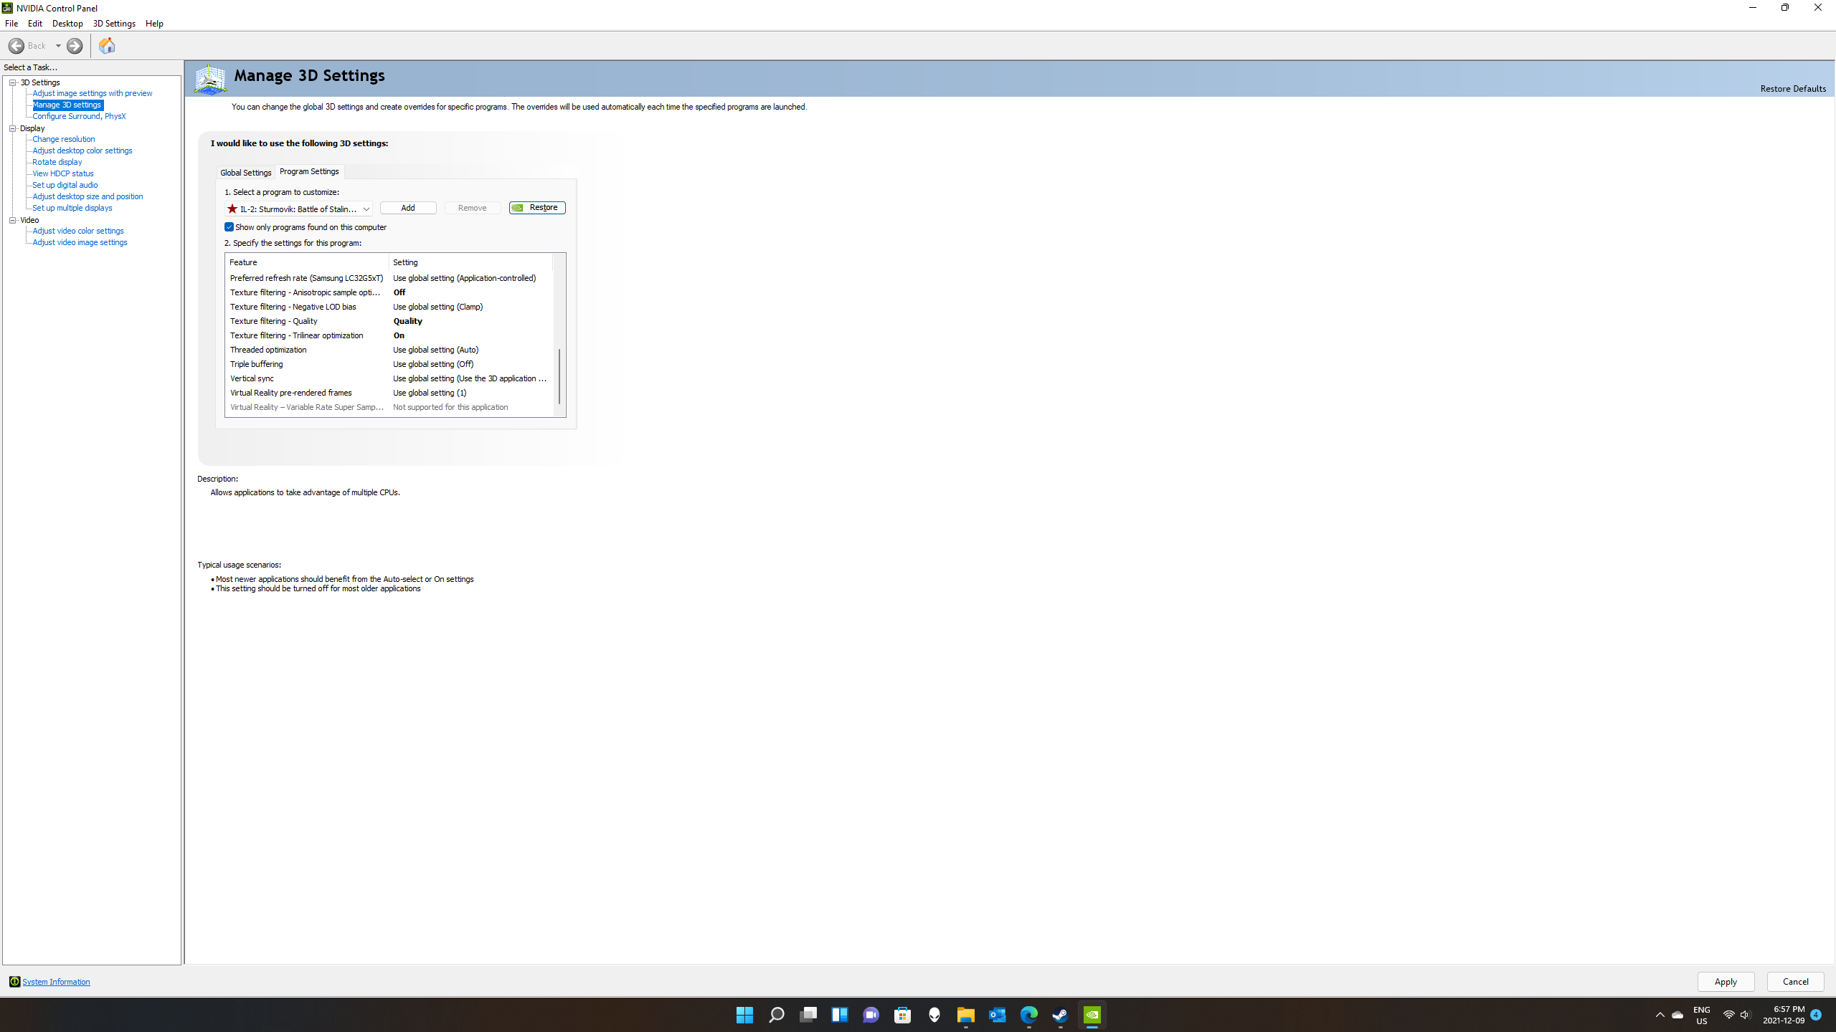Open Adjust video image settings

click(x=80, y=242)
